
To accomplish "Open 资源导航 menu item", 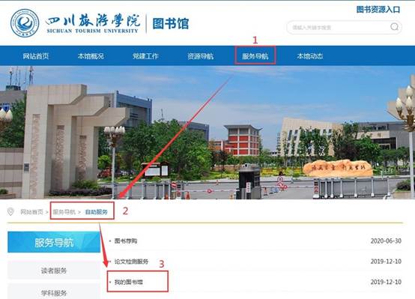I will [200, 56].
